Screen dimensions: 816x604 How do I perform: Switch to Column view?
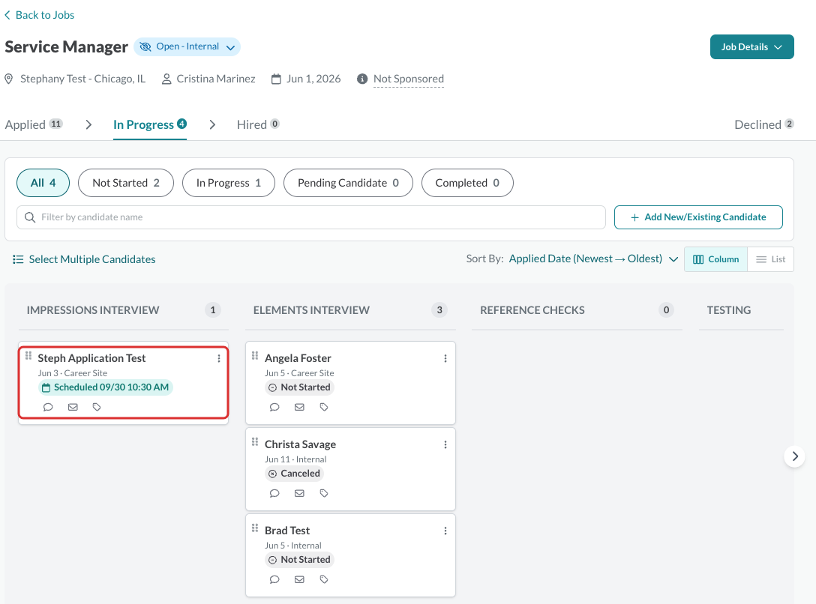716,259
